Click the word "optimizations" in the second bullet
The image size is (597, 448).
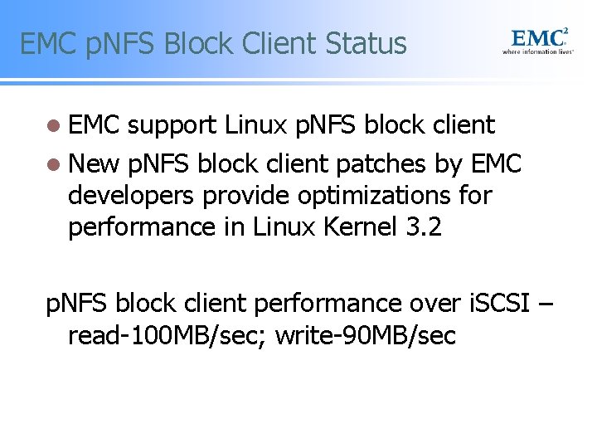(x=374, y=196)
